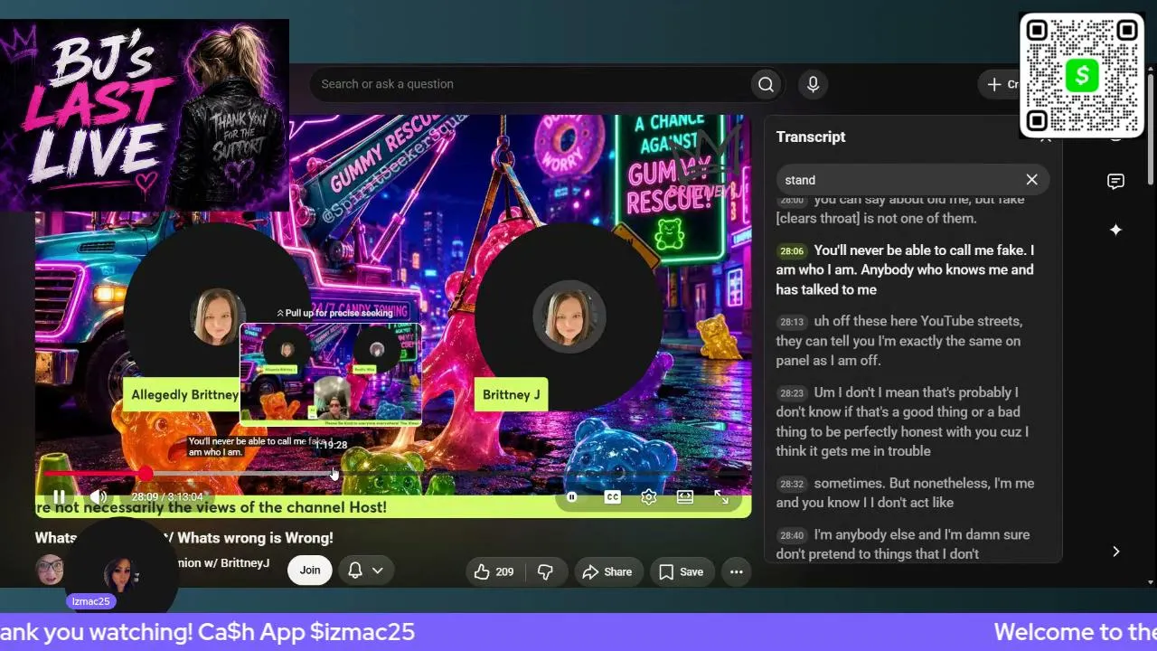Image resolution: width=1157 pixels, height=651 pixels.
Task: Start voice search with the microphone icon
Action: tap(813, 84)
